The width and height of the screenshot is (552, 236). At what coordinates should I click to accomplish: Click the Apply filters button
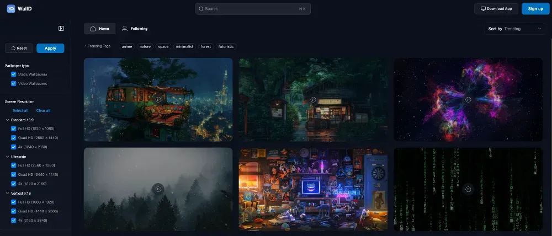click(50, 48)
